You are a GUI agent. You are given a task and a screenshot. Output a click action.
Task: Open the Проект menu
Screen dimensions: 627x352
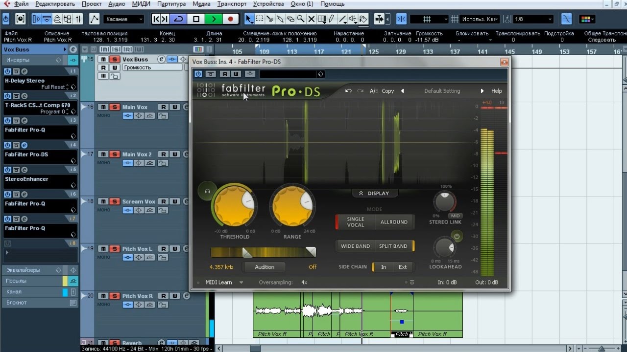tap(92, 4)
